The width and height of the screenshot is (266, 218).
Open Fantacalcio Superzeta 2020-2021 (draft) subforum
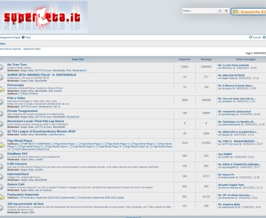(102, 198)
